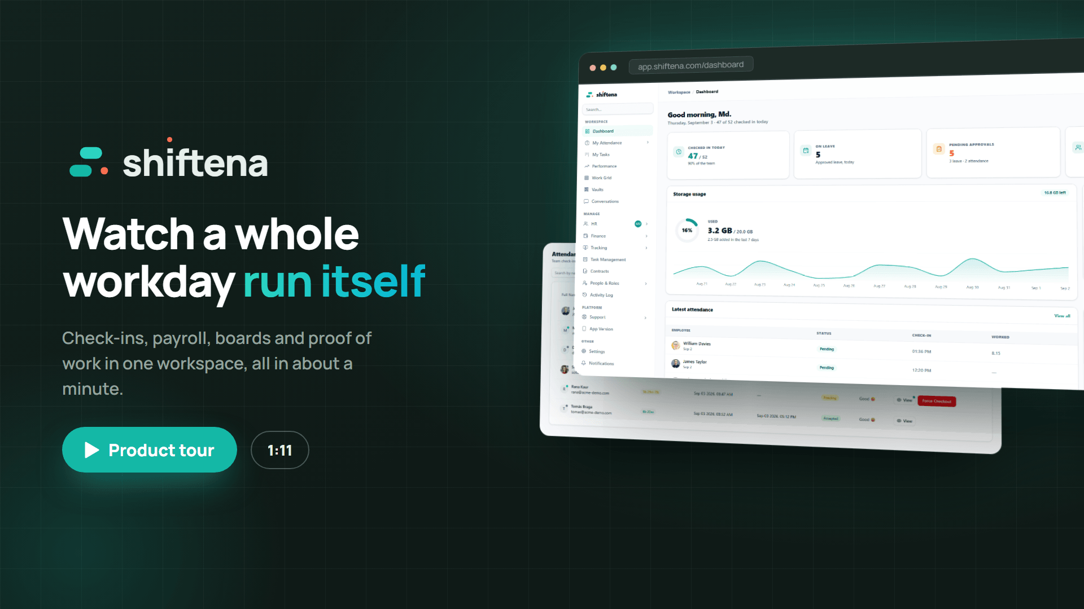Image resolution: width=1084 pixels, height=609 pixels.
Task: Click William Davies' Pending status badge
Action: tap(827, 349)
